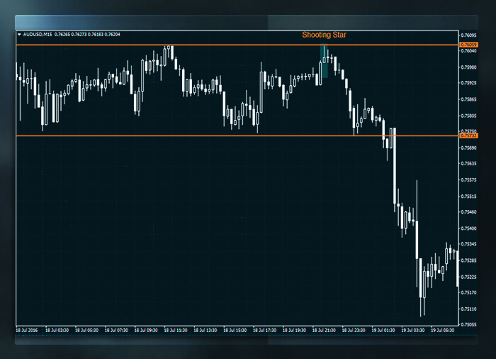This screenshot has height=359, width=496.
Task: Click the 0.75980 price axis label
Action: (x=468, y=67)
